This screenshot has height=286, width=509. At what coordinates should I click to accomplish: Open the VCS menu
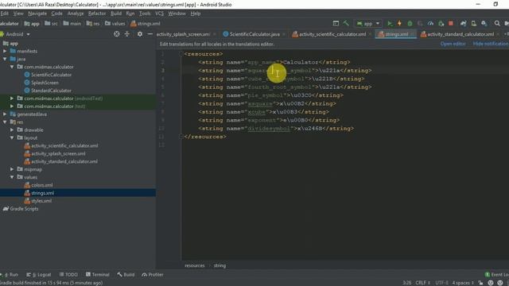[159, 14]
